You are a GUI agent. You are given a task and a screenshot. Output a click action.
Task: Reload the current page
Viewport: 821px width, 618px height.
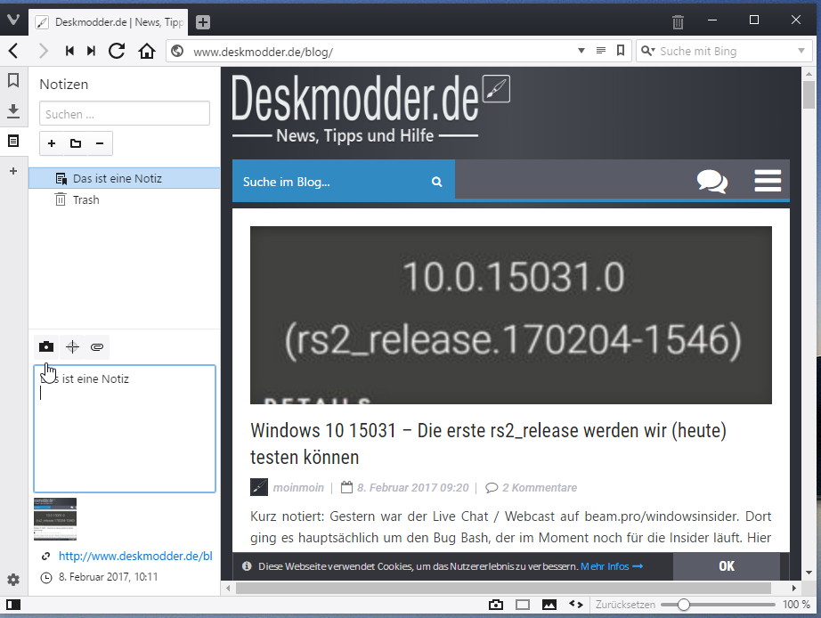[117, 51]
